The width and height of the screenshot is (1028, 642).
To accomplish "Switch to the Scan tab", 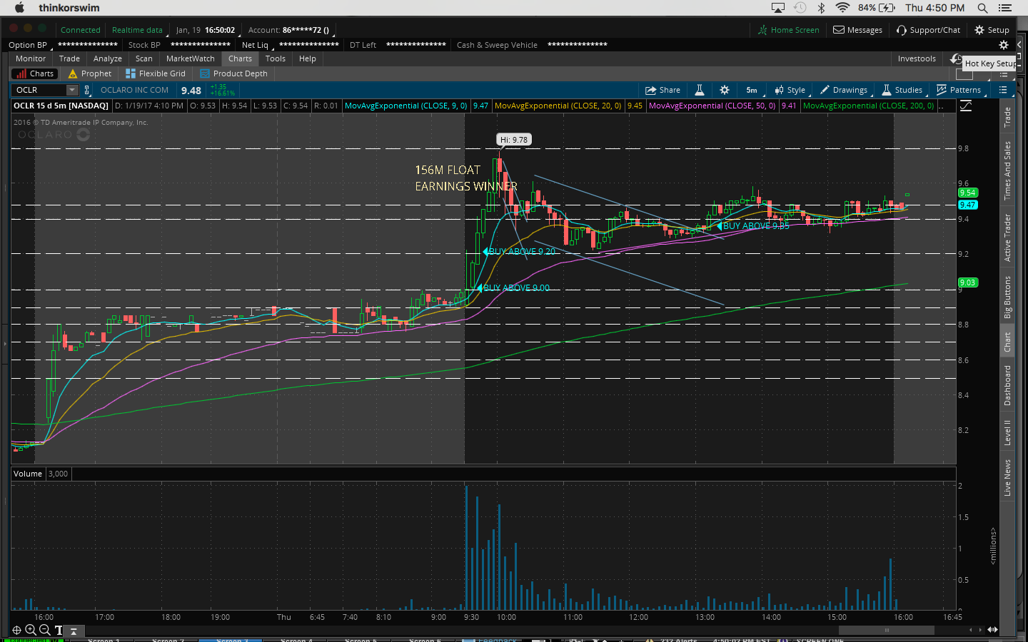I will 144,58.
